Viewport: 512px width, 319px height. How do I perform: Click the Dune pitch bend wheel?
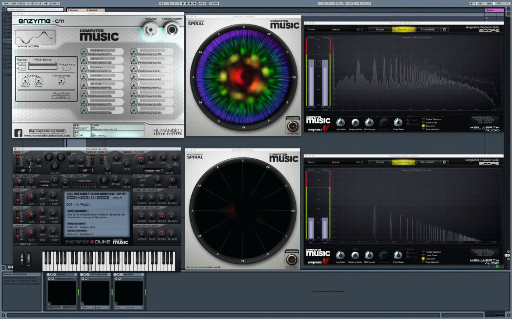coord(22,258)
